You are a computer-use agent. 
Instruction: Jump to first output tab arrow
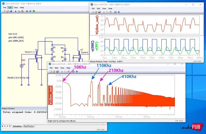[x=2, y=126]
